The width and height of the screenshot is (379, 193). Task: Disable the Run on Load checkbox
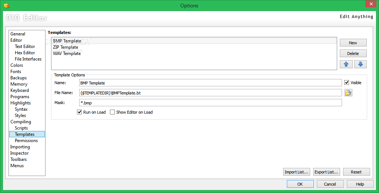pos(79,112)
